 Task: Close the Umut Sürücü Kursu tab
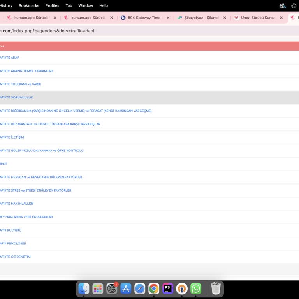(281, 18)
